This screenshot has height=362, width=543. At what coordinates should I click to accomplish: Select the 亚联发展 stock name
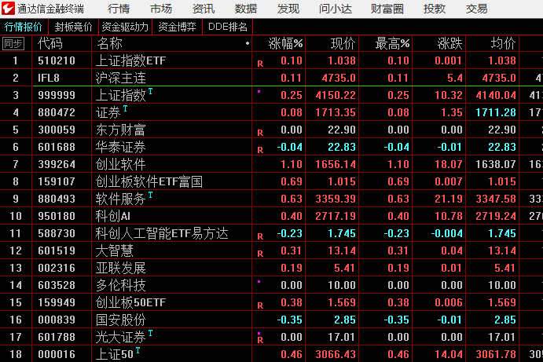point(120,269)
